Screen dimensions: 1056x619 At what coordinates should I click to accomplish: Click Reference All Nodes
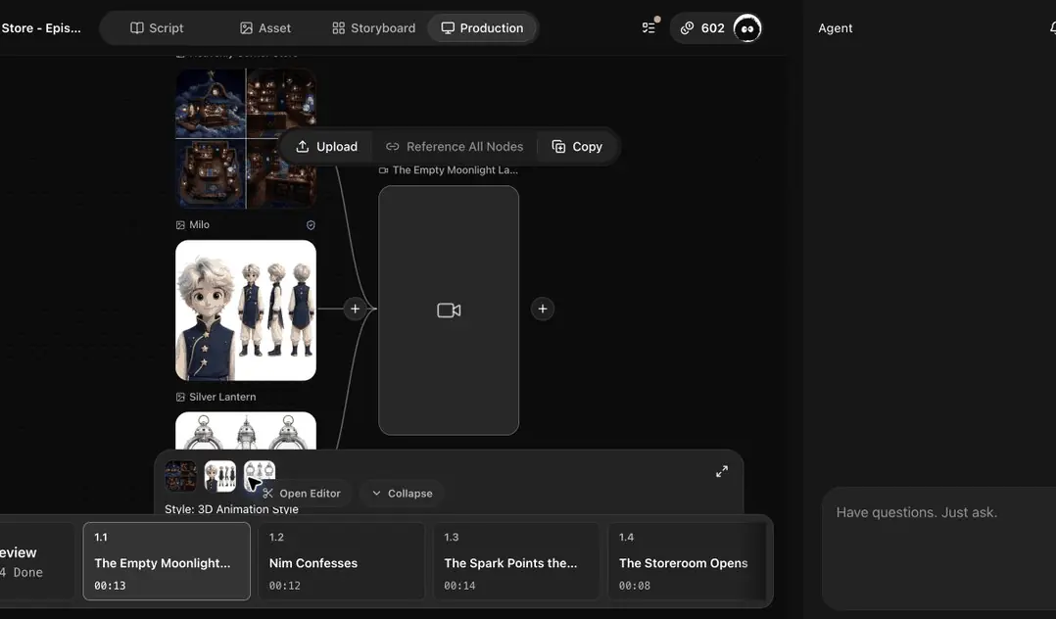455,147
